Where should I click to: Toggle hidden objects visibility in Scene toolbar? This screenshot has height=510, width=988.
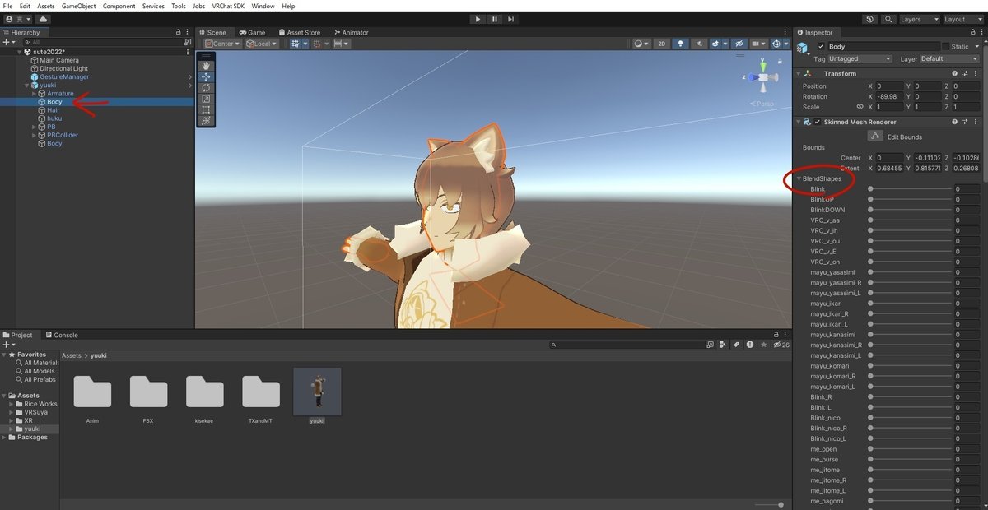click(x=739, y=44)
